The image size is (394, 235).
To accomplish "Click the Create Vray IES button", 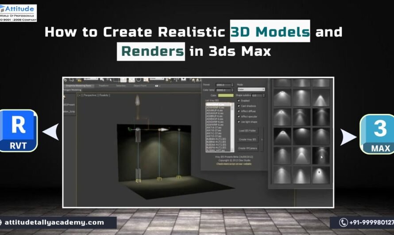I will (247, 139).
